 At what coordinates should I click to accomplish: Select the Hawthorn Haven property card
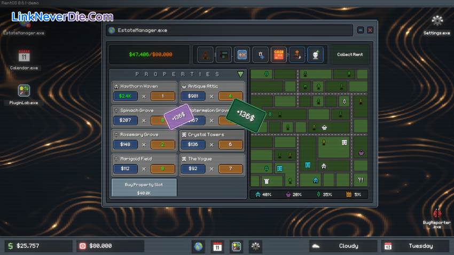point(144,92)
